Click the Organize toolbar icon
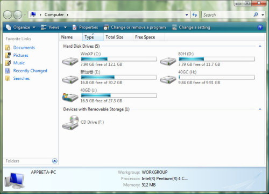This screenshot has width=269, height=194. coord(8,27)
